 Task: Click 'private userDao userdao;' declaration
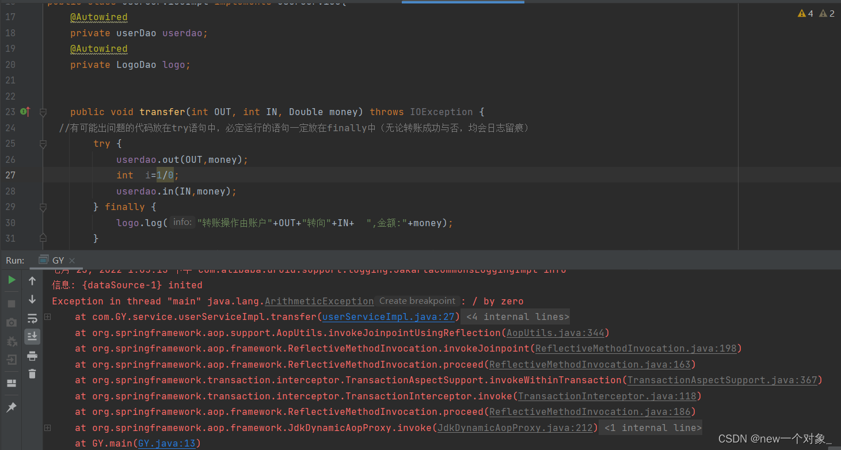pos(139,33)
